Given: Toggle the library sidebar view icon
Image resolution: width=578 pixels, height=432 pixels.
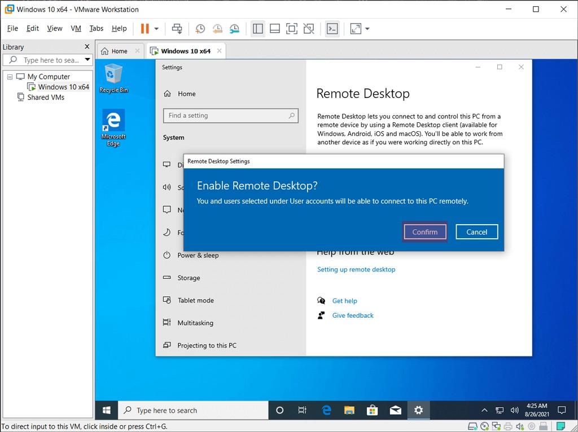Looking at the screenshot, I should (258, 29).
